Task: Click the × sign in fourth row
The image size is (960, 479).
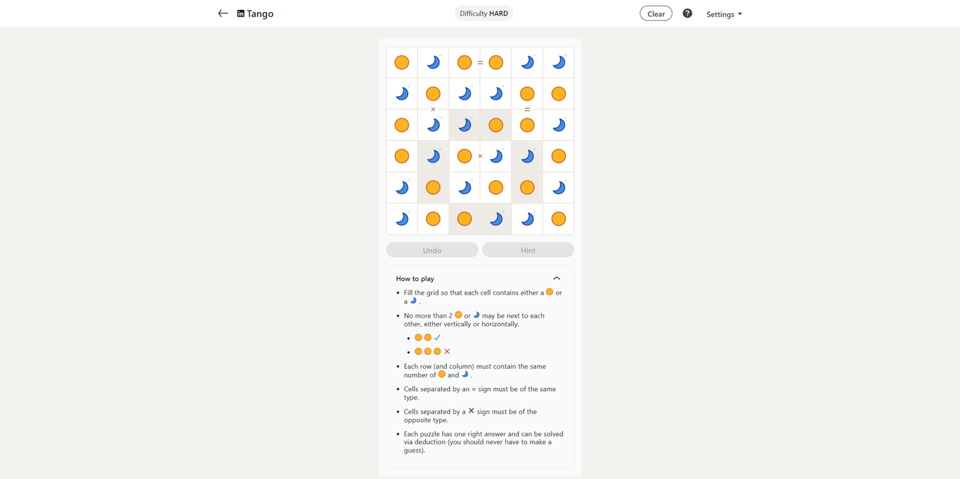Action: [480, 156]
